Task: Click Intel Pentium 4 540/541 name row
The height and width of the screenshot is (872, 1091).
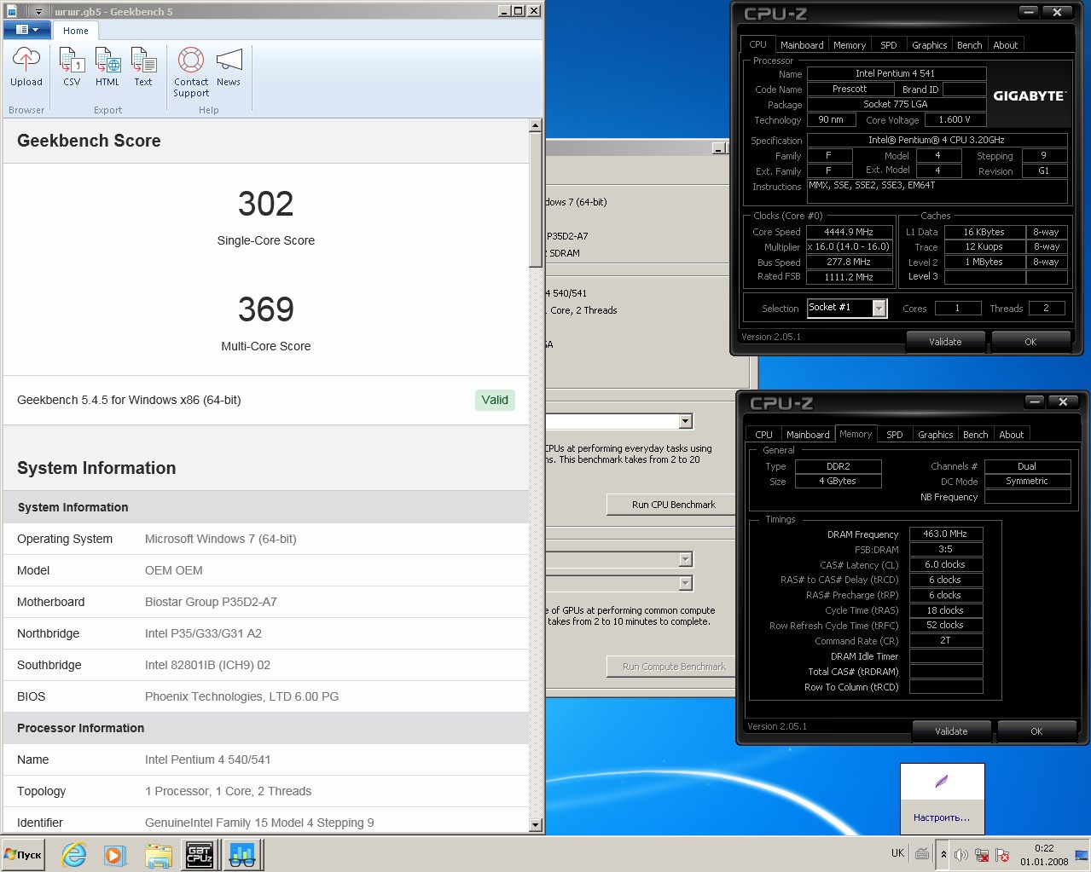Action: pos(266,759)
